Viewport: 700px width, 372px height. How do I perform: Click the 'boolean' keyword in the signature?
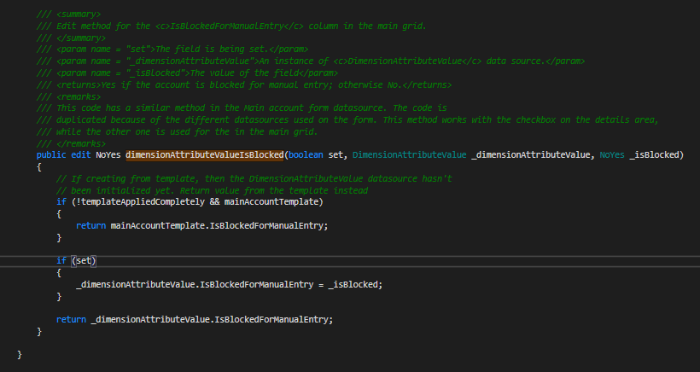point(306,154)
